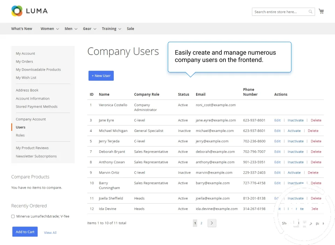This screenshot has width=335, height=245.
Task: Expand the Training menu dropdown
Action: 111,29
